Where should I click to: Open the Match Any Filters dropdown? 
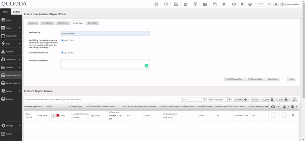pyautogui.click(x=230, y=100)
